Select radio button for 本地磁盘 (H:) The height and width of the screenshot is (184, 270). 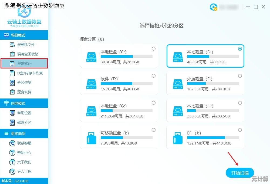pyautogui.click(x=240, y=103)
